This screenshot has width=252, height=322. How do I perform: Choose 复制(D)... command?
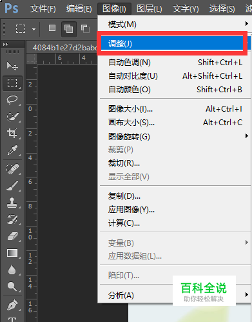[175, 196]
